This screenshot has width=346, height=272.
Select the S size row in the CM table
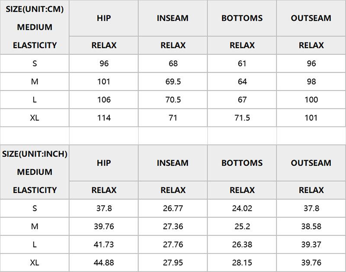point(173,64)
